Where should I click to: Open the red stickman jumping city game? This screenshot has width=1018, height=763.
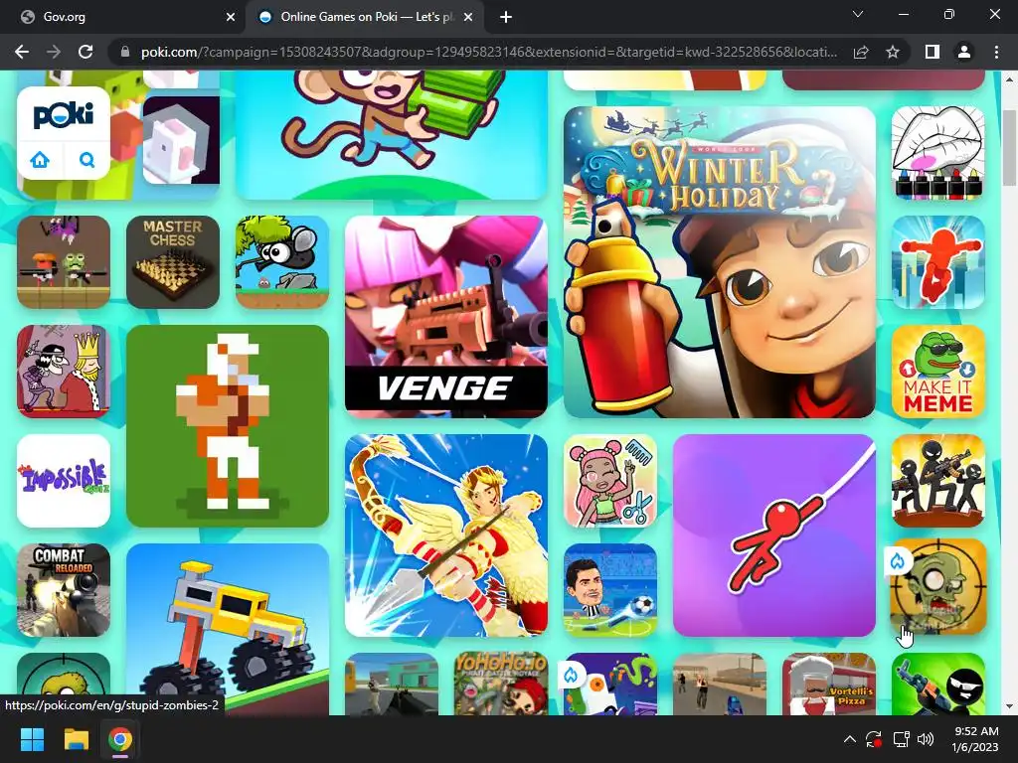click(938, 262)
